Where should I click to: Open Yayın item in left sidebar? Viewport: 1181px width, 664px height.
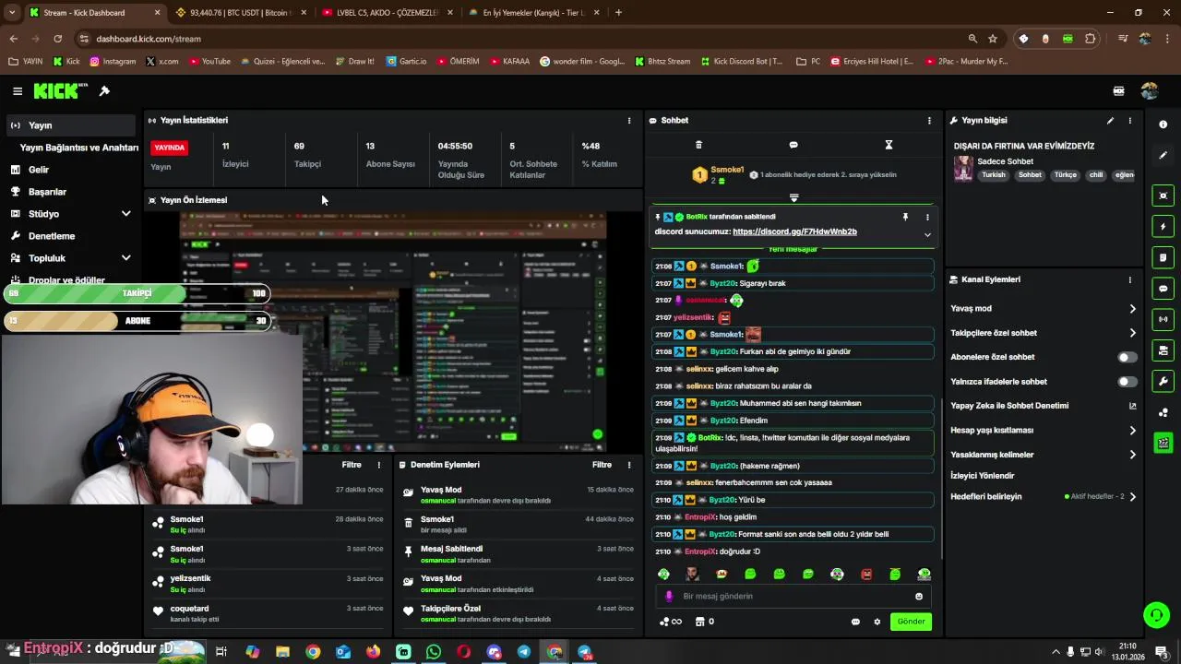coord(71,125)
